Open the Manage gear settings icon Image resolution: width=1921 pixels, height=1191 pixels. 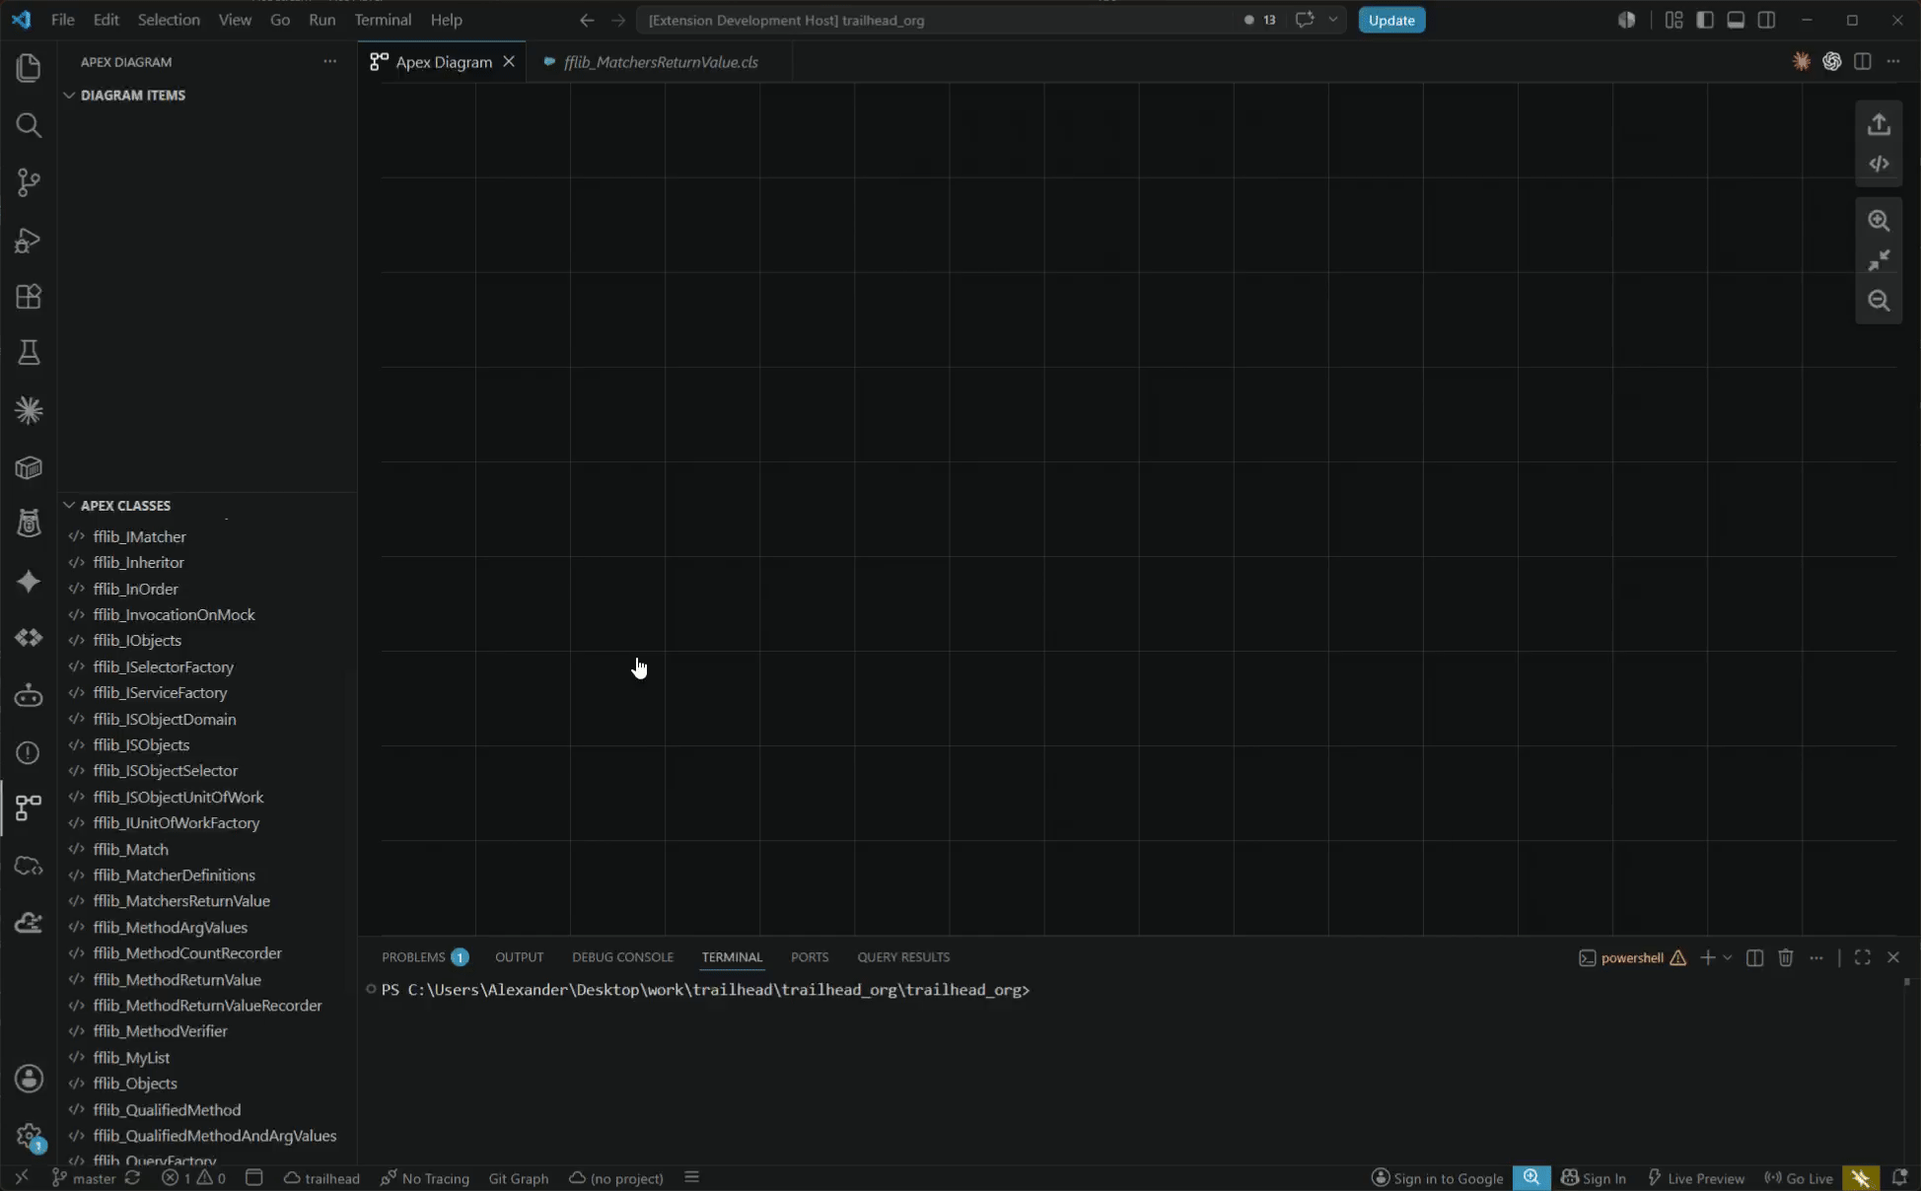pos(29,1136)
